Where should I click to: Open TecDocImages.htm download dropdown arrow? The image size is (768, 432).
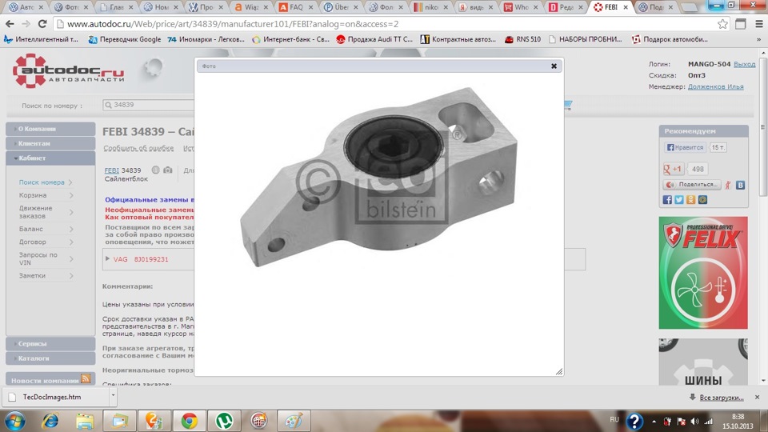click(x=113, y=394)
